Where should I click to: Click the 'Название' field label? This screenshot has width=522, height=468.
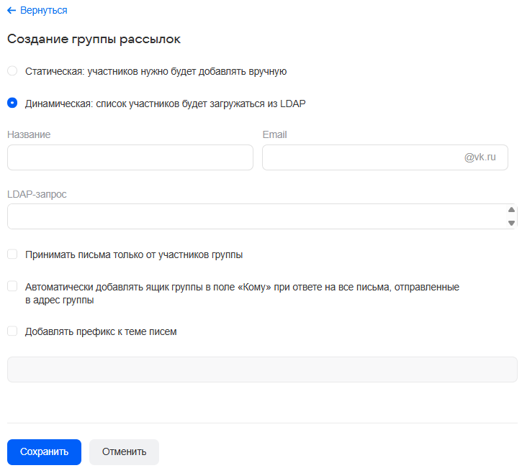pyautogui.click(x=29, y=134)
